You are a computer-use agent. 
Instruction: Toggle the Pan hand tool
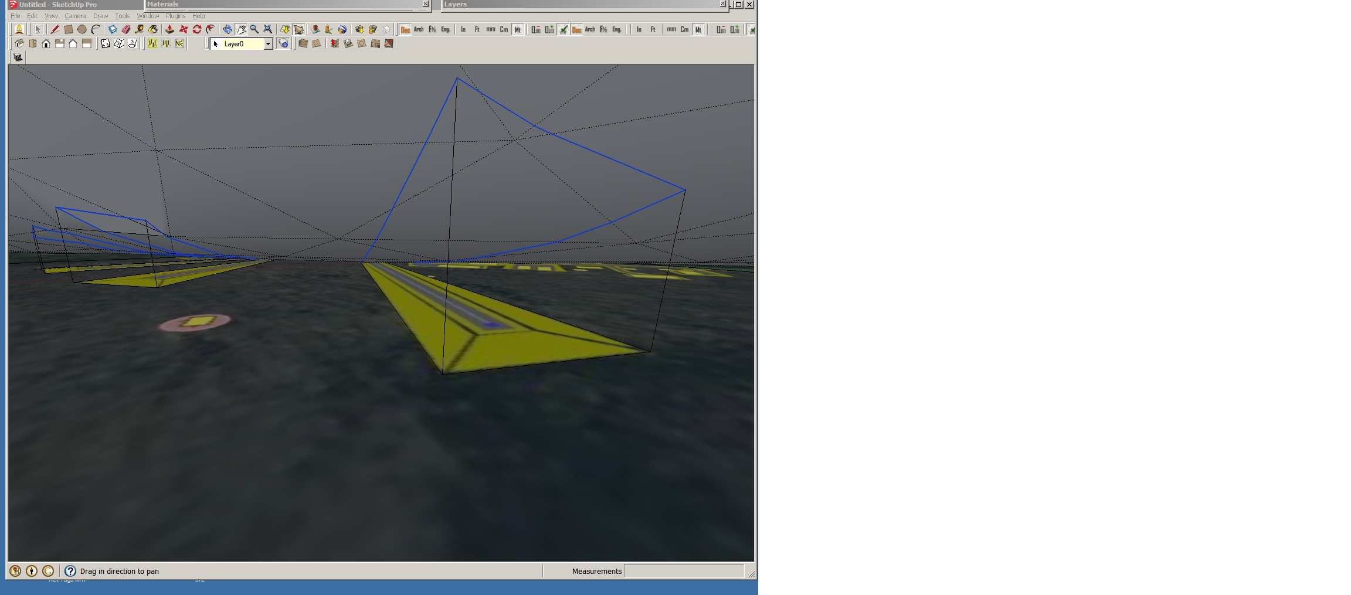tap(241, 29)
